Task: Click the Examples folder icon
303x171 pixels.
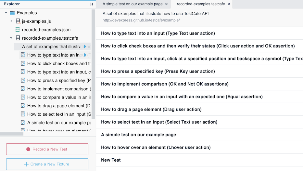Action: [x=12, y=13]
